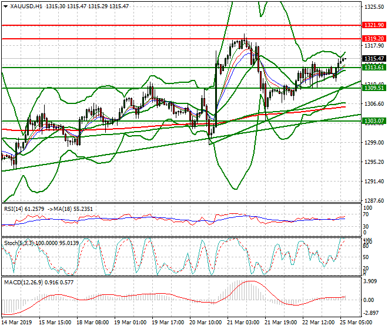Click the MACD scale value 3.909

point(370,281)
